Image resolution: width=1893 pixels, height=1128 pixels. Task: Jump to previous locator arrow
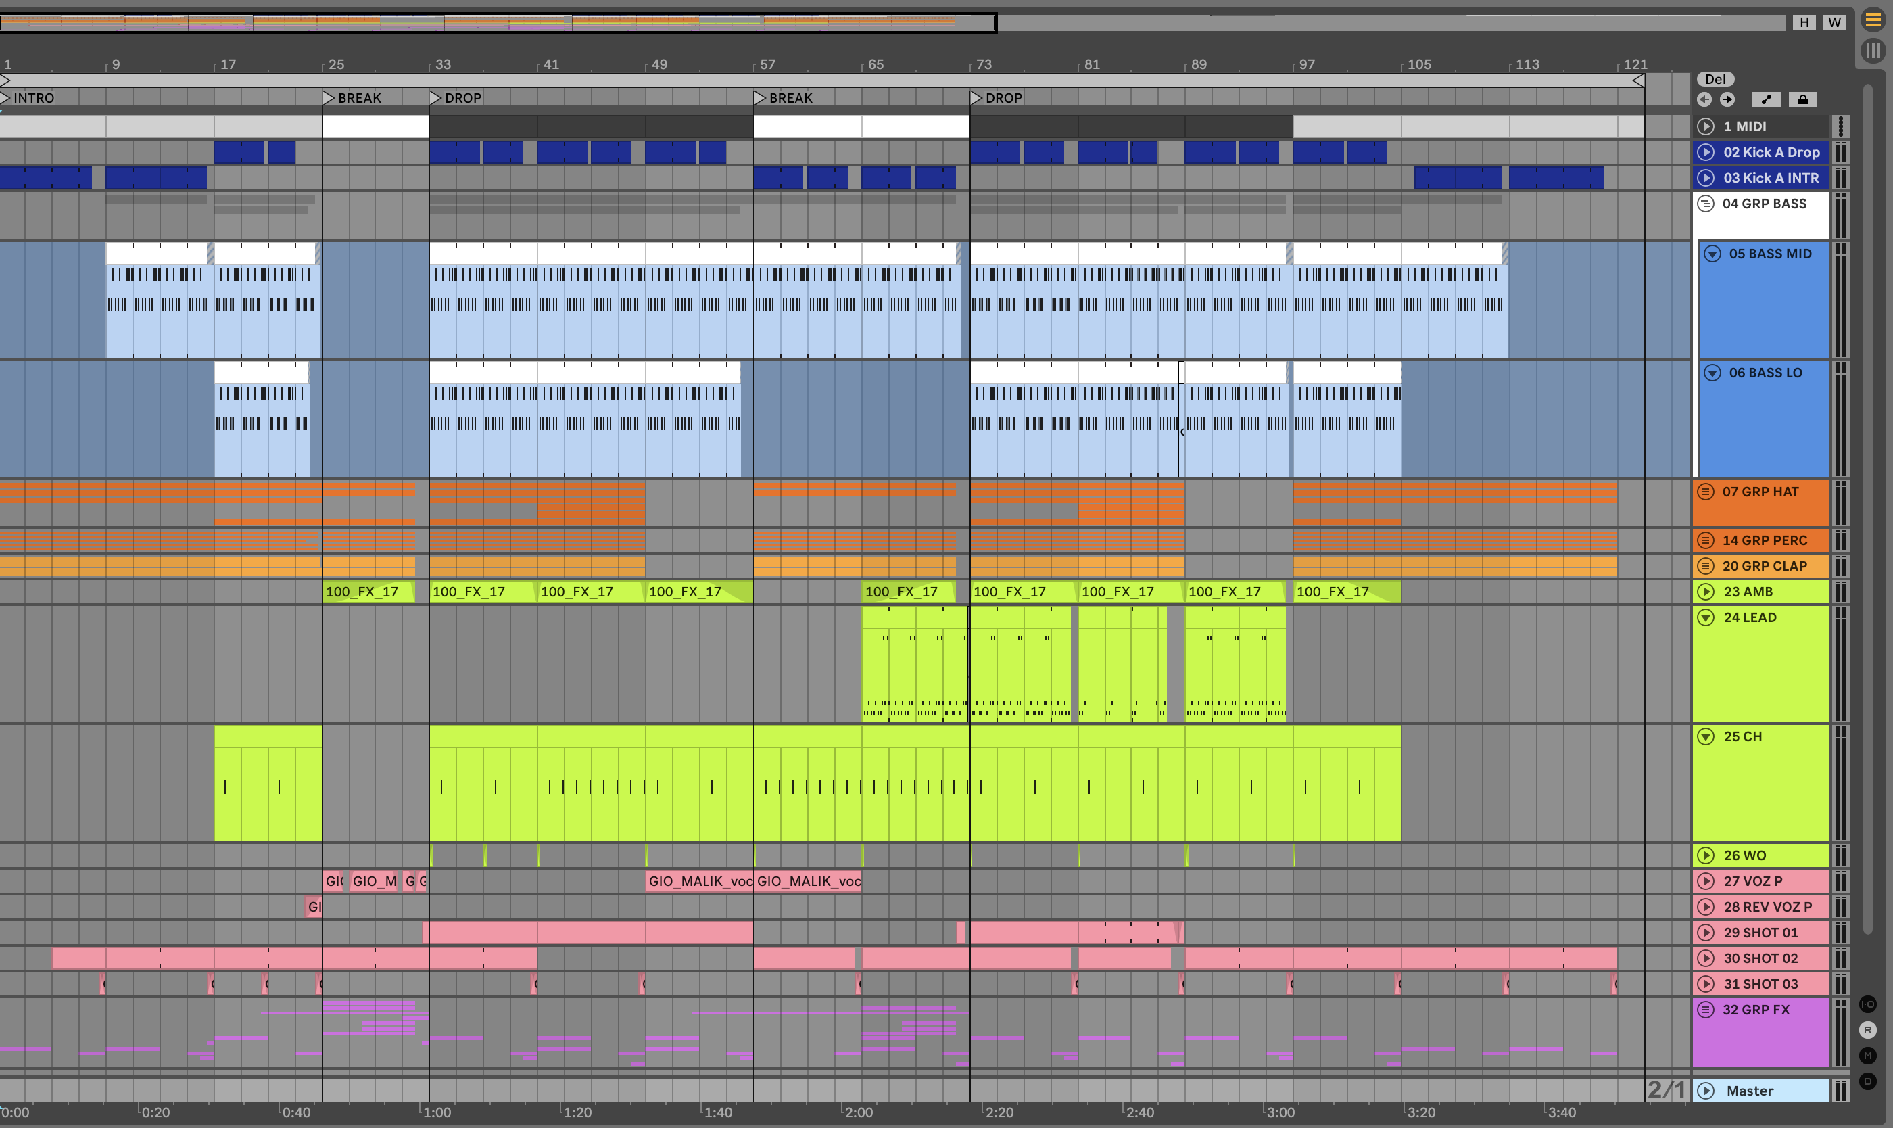1704,99
